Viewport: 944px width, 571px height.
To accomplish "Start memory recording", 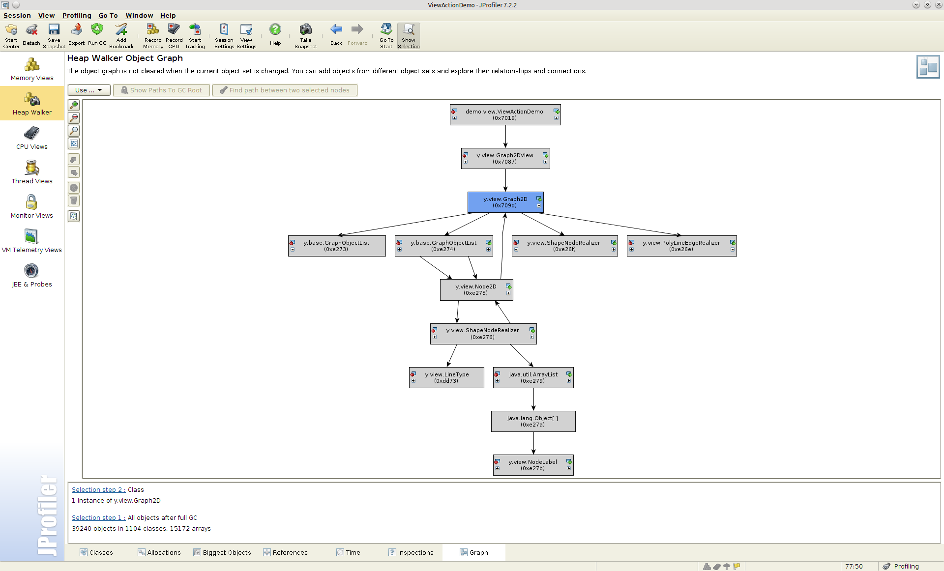I will coord(152,34).
